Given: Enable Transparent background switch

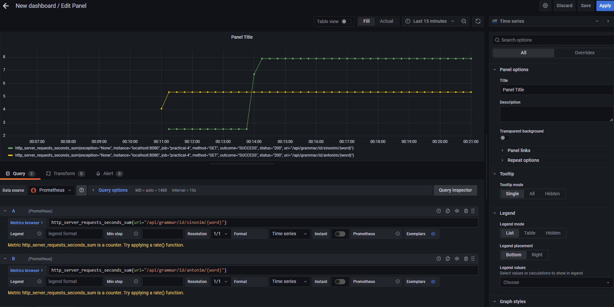Looking at the screenshot, I should click(x=505, y=138).
